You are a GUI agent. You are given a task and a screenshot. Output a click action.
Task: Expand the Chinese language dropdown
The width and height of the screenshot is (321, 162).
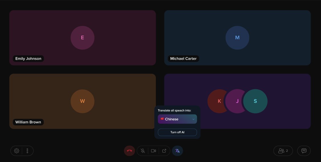pos(177,119)
